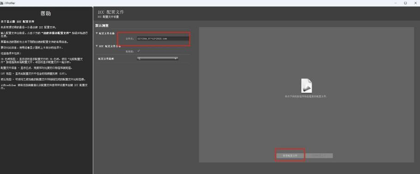Click the 文件名 .icm file name field
Image resolution: width=420 pixels, height=174 pixels.
click(162, 39)
